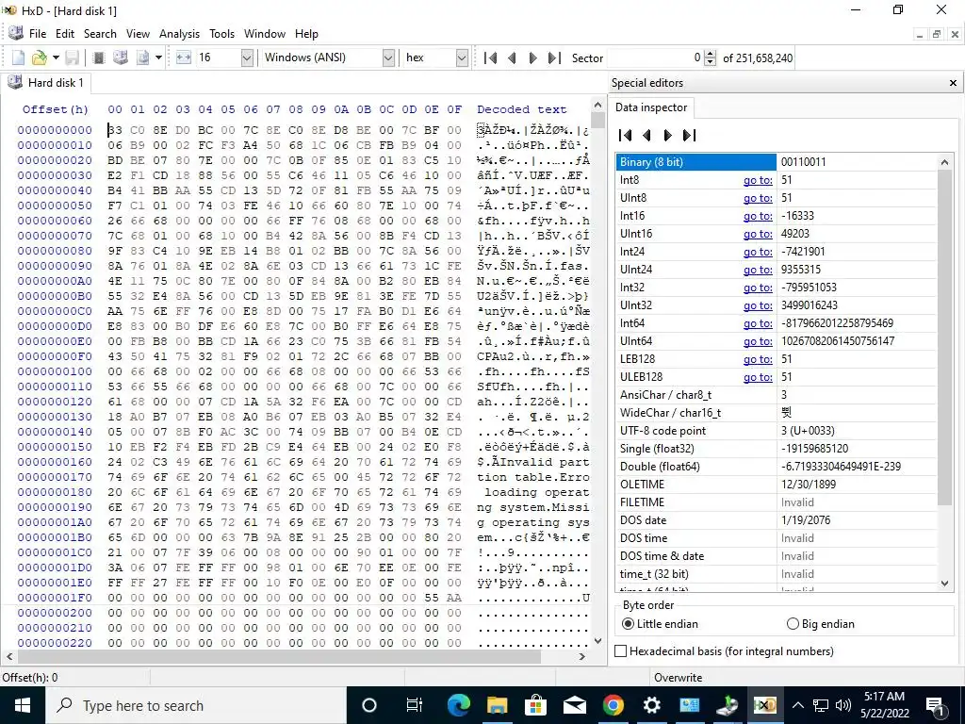Click the HxD application menu icon left of File

(x=16, y=33)
